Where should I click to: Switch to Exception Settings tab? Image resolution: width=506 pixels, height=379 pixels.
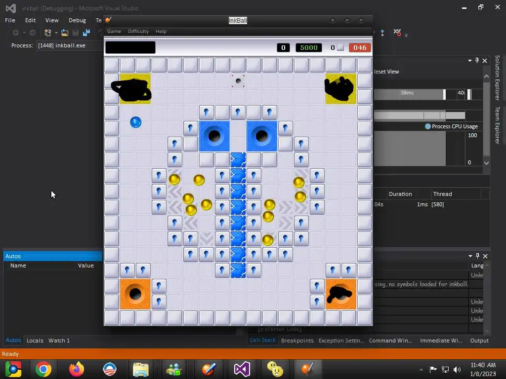tap(341, 341)
